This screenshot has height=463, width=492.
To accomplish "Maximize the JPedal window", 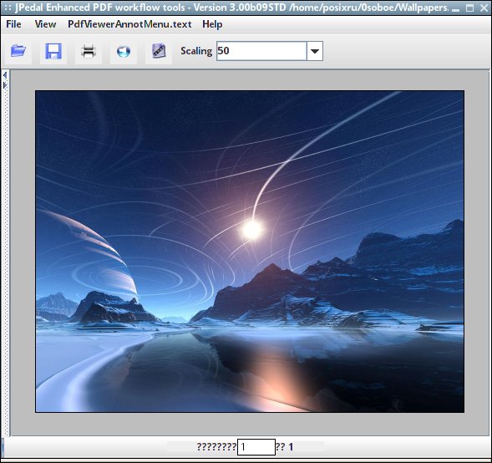I will [x=469, y=8].
